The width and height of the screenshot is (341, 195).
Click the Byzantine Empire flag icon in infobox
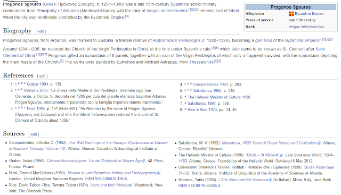(x=291, y=14)
